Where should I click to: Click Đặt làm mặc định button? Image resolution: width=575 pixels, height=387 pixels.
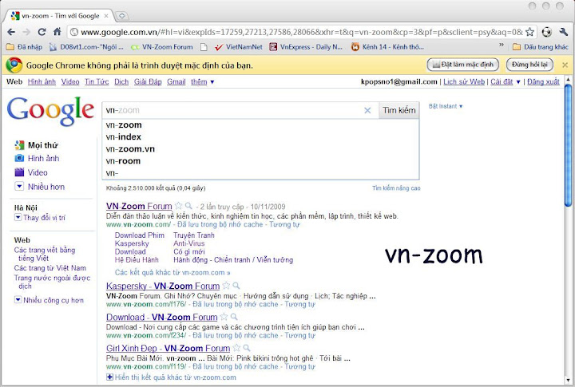[x=462, y=65]
